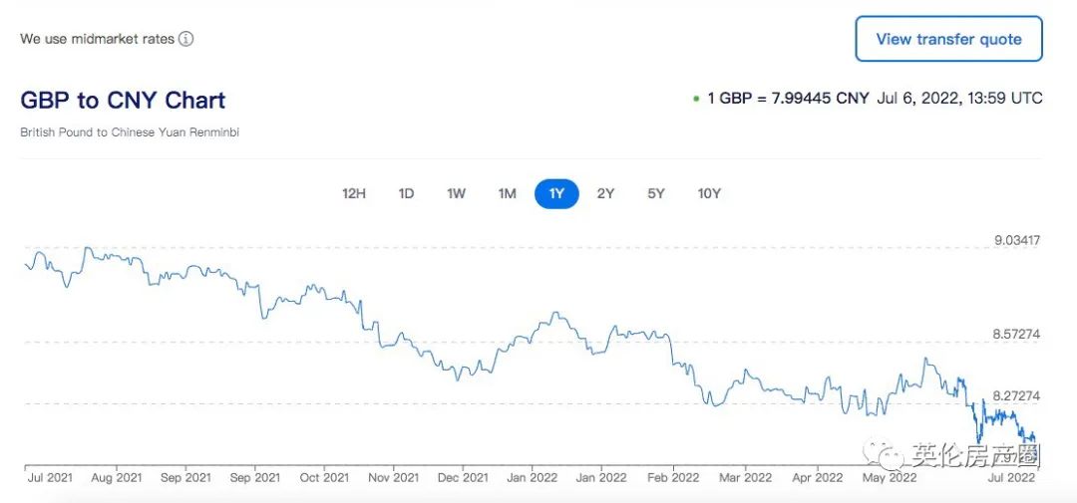This screenshot has width=1077, height=503.
Task: Click the GBP to CNY Chart heading
Action: pyautogui.click(x=123, y=100)
